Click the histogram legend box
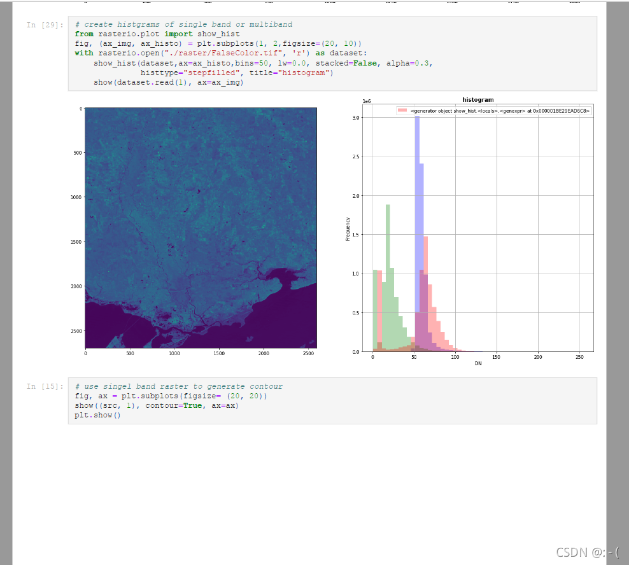This screenshot has height=565, width=629. 494,111
